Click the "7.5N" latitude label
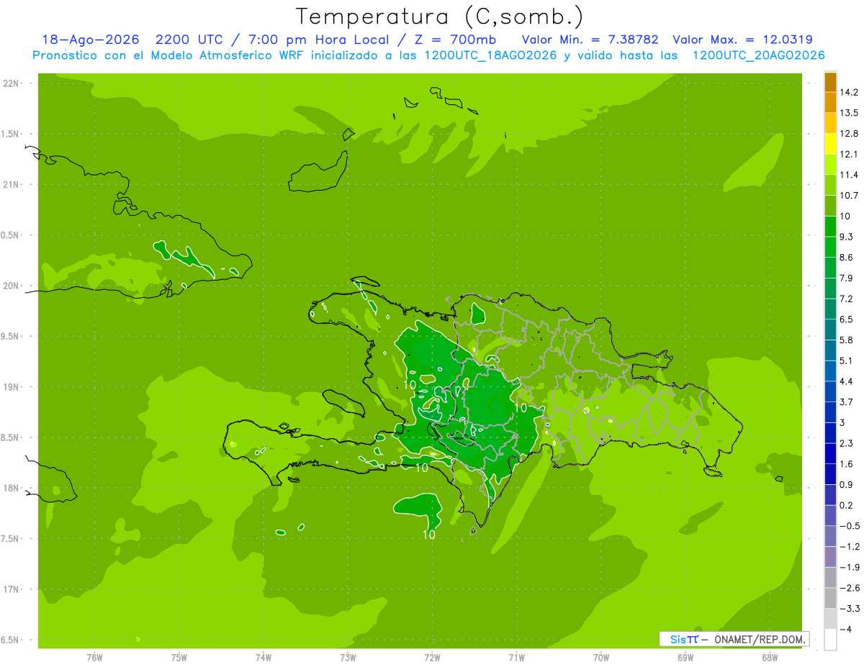The image size is (864, 667). [11, 539]
